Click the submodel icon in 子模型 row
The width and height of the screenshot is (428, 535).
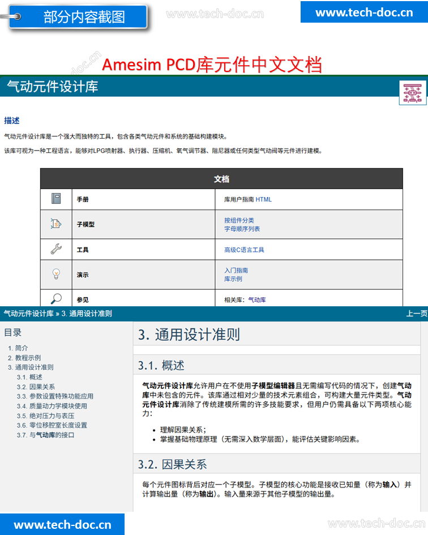pyautogui.click(x=56, y=224)
